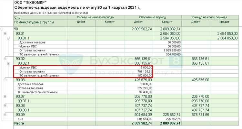242x129 pixels.
Task: Click account row label '90.02'
Action: pyautogui.click(x=20, y=59)
